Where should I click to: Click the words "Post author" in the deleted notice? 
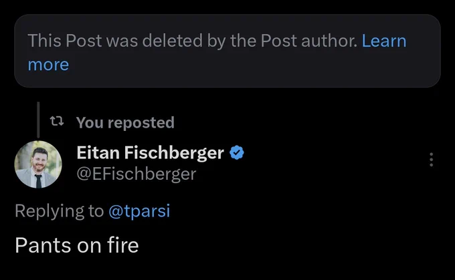[308, 41]
